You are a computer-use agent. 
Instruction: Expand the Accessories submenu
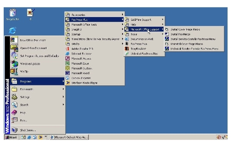coord(95,15)
